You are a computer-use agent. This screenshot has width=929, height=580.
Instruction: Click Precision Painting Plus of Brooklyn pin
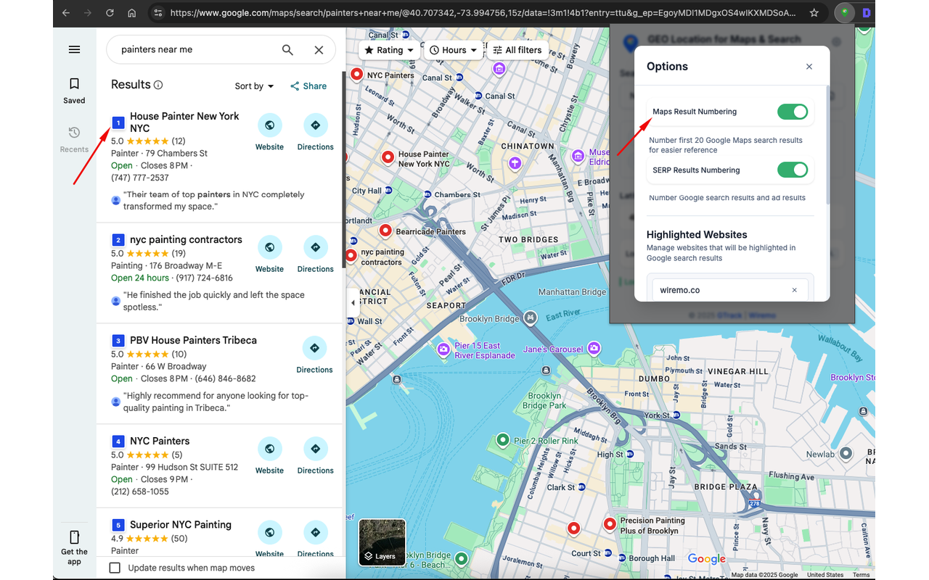[610, 524]
